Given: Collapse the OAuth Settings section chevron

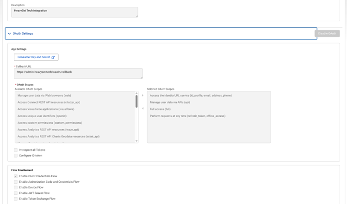Looking at the screenshot, I should pos(9,34).
